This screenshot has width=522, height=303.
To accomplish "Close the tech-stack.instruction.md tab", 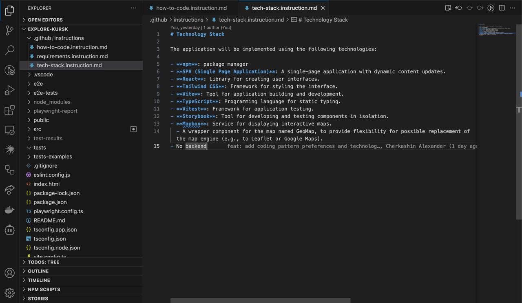I will coord(323,8).
